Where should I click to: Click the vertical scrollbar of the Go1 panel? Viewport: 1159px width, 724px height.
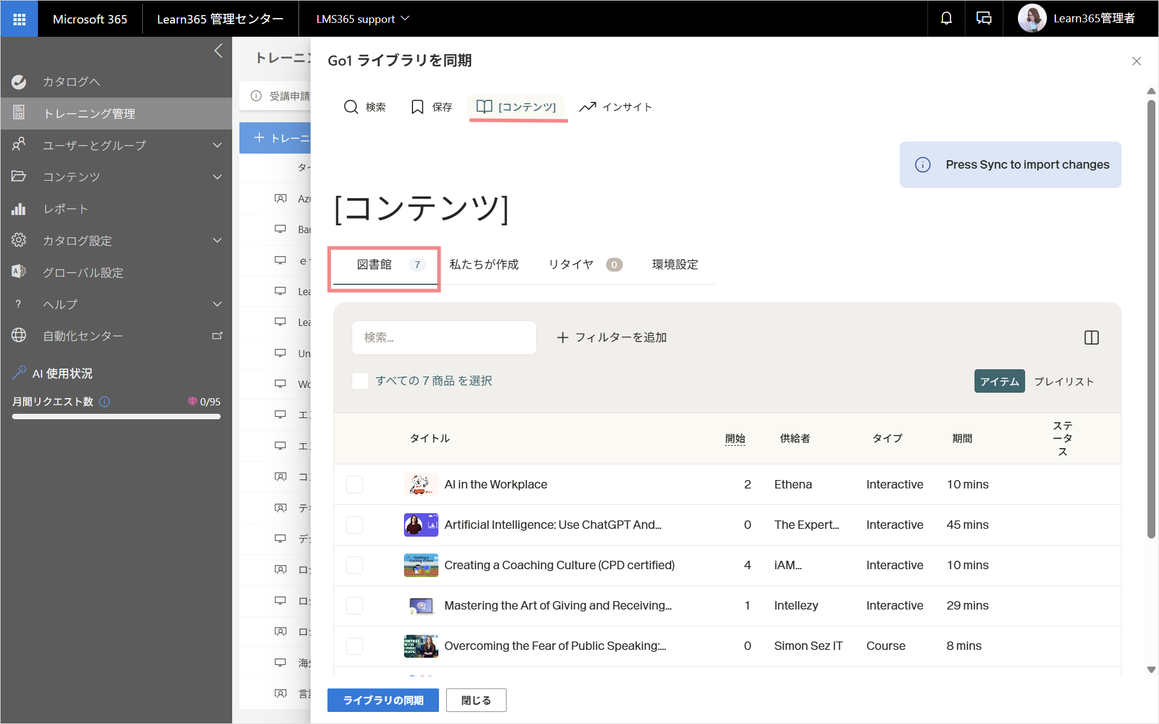coord(1151,319)
